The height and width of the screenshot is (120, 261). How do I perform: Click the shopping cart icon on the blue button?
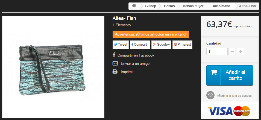click(x=213, y=72)
